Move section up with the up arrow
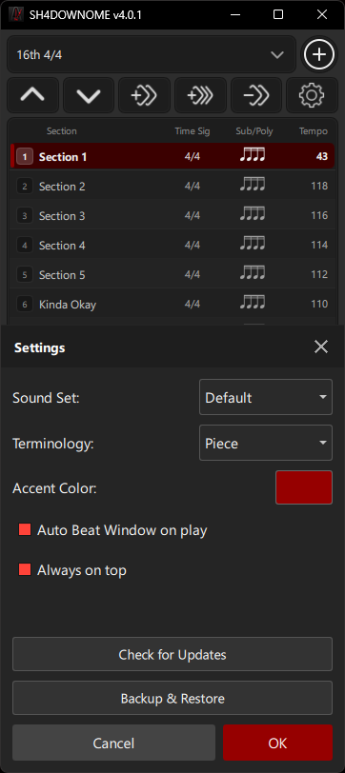The width and height of the screenshot is (345, 773). (x=32, y=95)
